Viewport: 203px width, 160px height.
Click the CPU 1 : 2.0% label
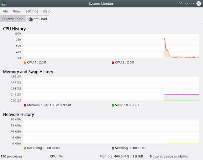[x=37, y=62]
